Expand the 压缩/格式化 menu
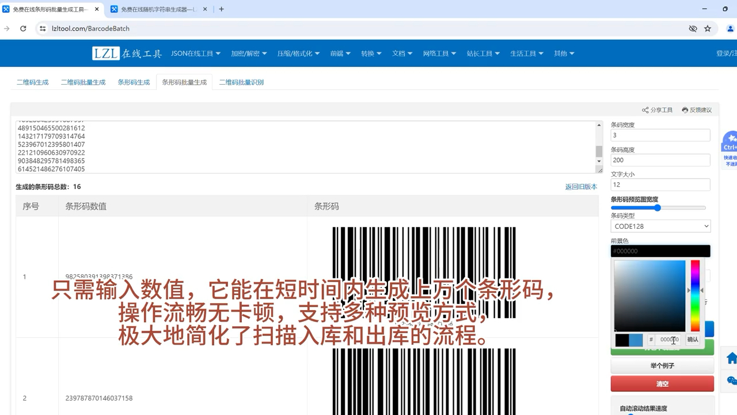The image size is (737, 415). point(298,53)
